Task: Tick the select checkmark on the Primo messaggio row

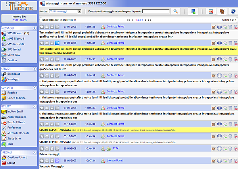Action: (x=214, y=149)
